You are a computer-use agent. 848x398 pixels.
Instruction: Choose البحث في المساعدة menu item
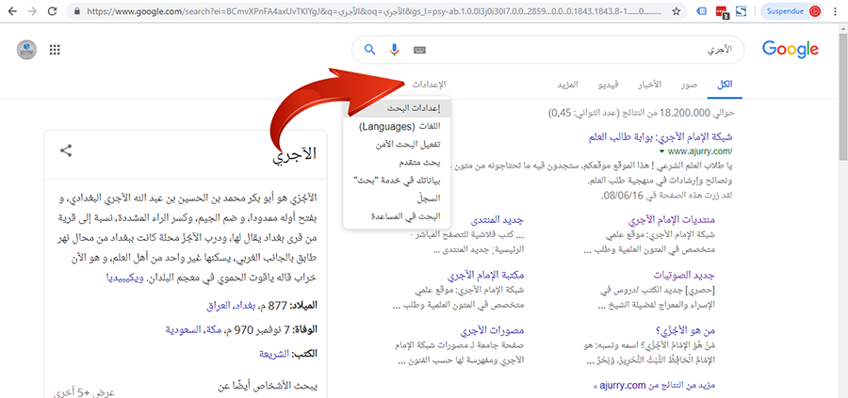397,216
